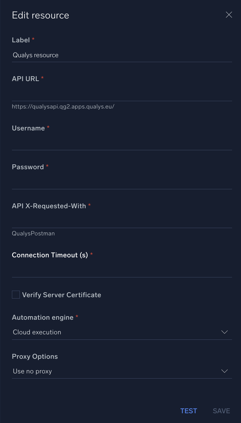The image size is (241, 423).
Task: Close the Edit resource dialog
Action: (229, 15)
